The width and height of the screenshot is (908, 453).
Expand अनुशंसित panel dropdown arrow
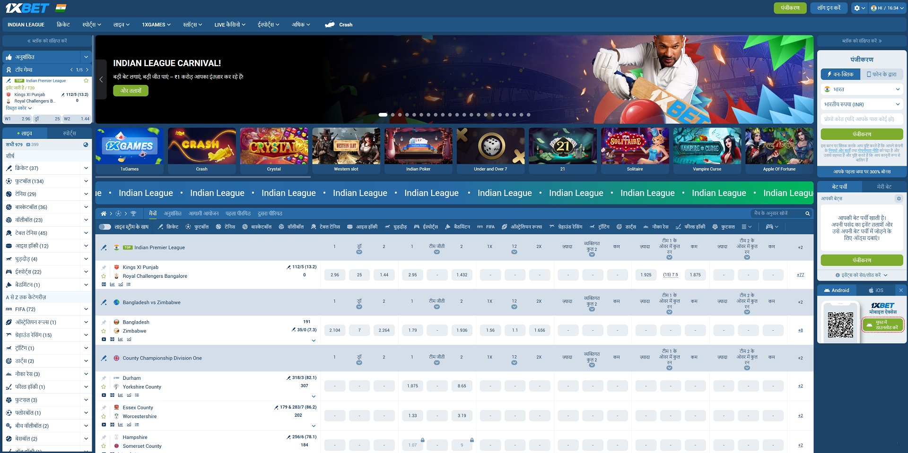[86, 57]
